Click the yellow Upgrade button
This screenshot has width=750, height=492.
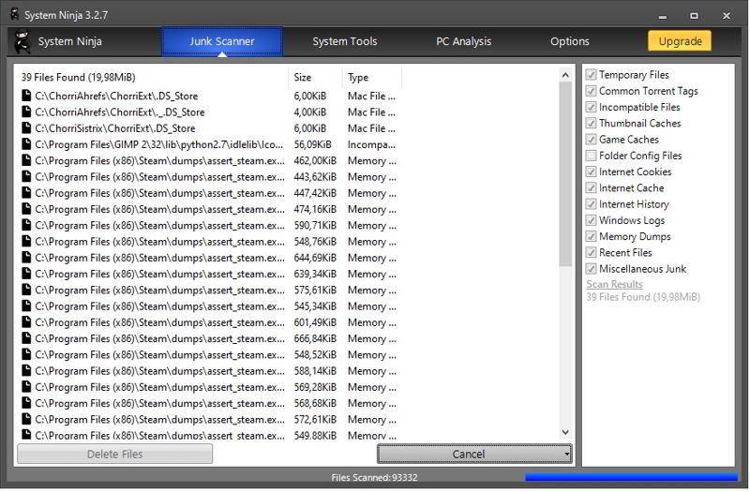tap(680, 41)
